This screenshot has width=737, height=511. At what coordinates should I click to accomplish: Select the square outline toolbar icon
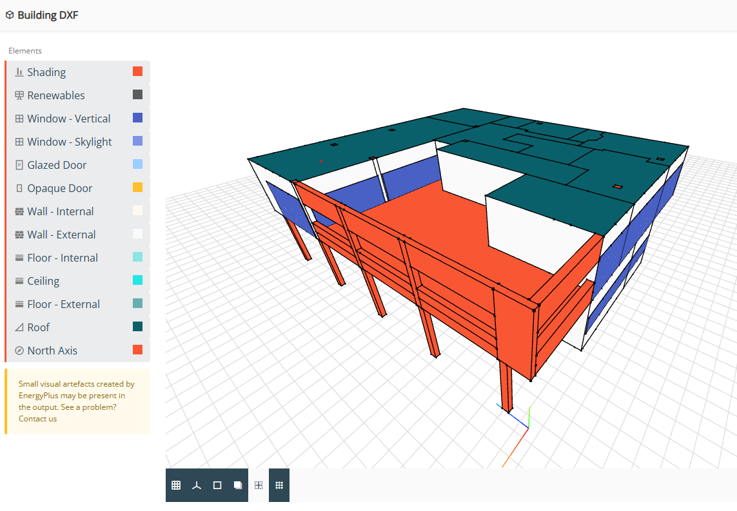[x=217, y=485]
